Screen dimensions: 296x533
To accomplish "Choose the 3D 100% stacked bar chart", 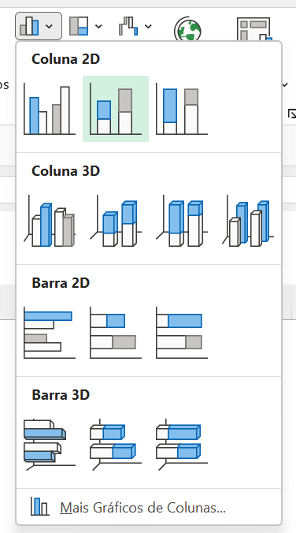I will tap(182, 444).
